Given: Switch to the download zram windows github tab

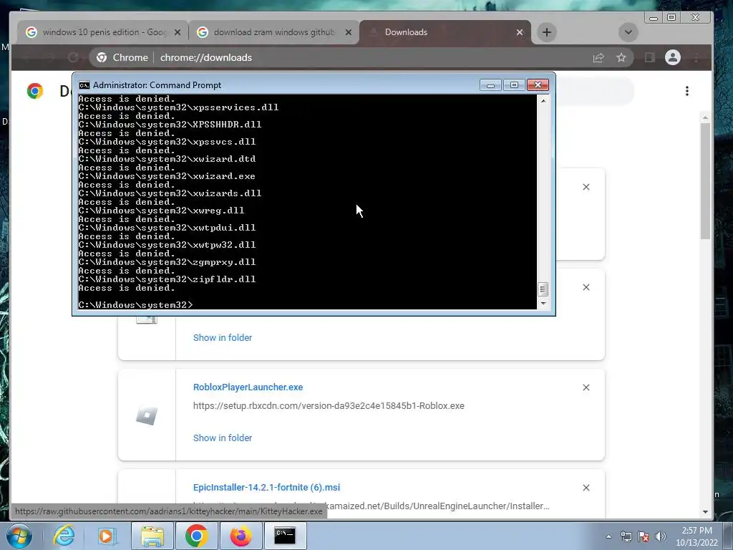Looking at the screenshot, I should (274, 32).
